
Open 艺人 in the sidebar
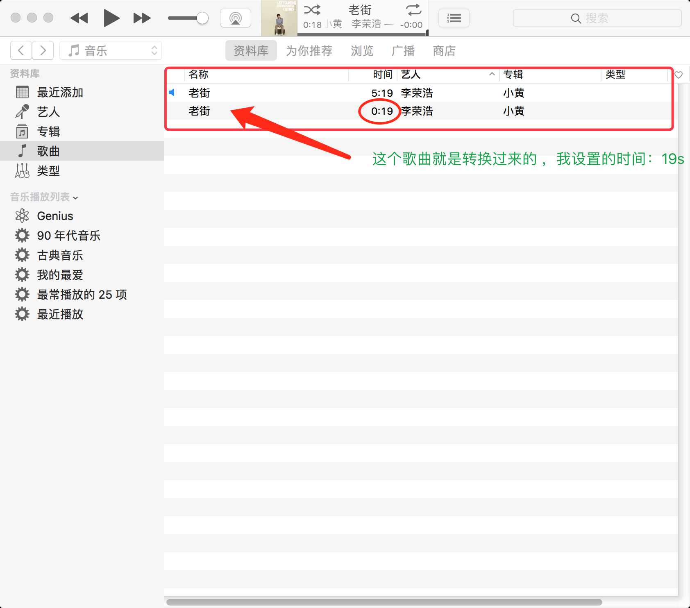coord(82,112)
